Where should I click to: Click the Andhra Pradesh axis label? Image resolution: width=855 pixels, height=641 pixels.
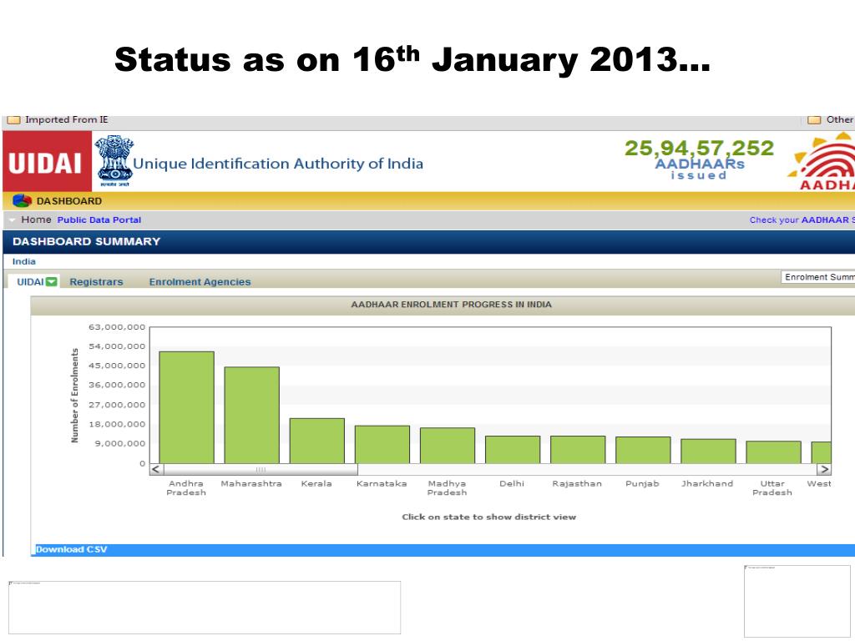(x=186, y=487)
